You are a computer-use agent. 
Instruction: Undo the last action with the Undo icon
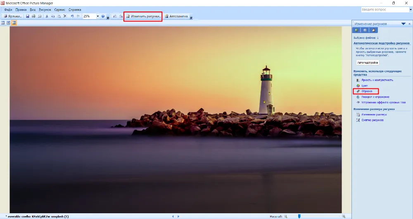pyautogui.click(x=72, y=16)
